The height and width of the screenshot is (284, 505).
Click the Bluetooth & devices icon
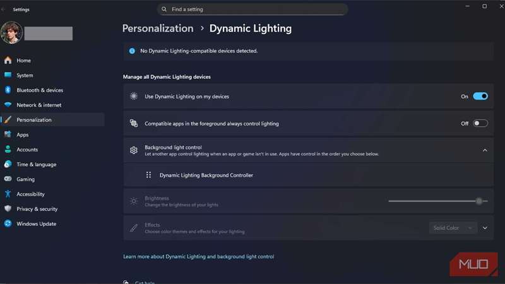(x=8, y=90)
